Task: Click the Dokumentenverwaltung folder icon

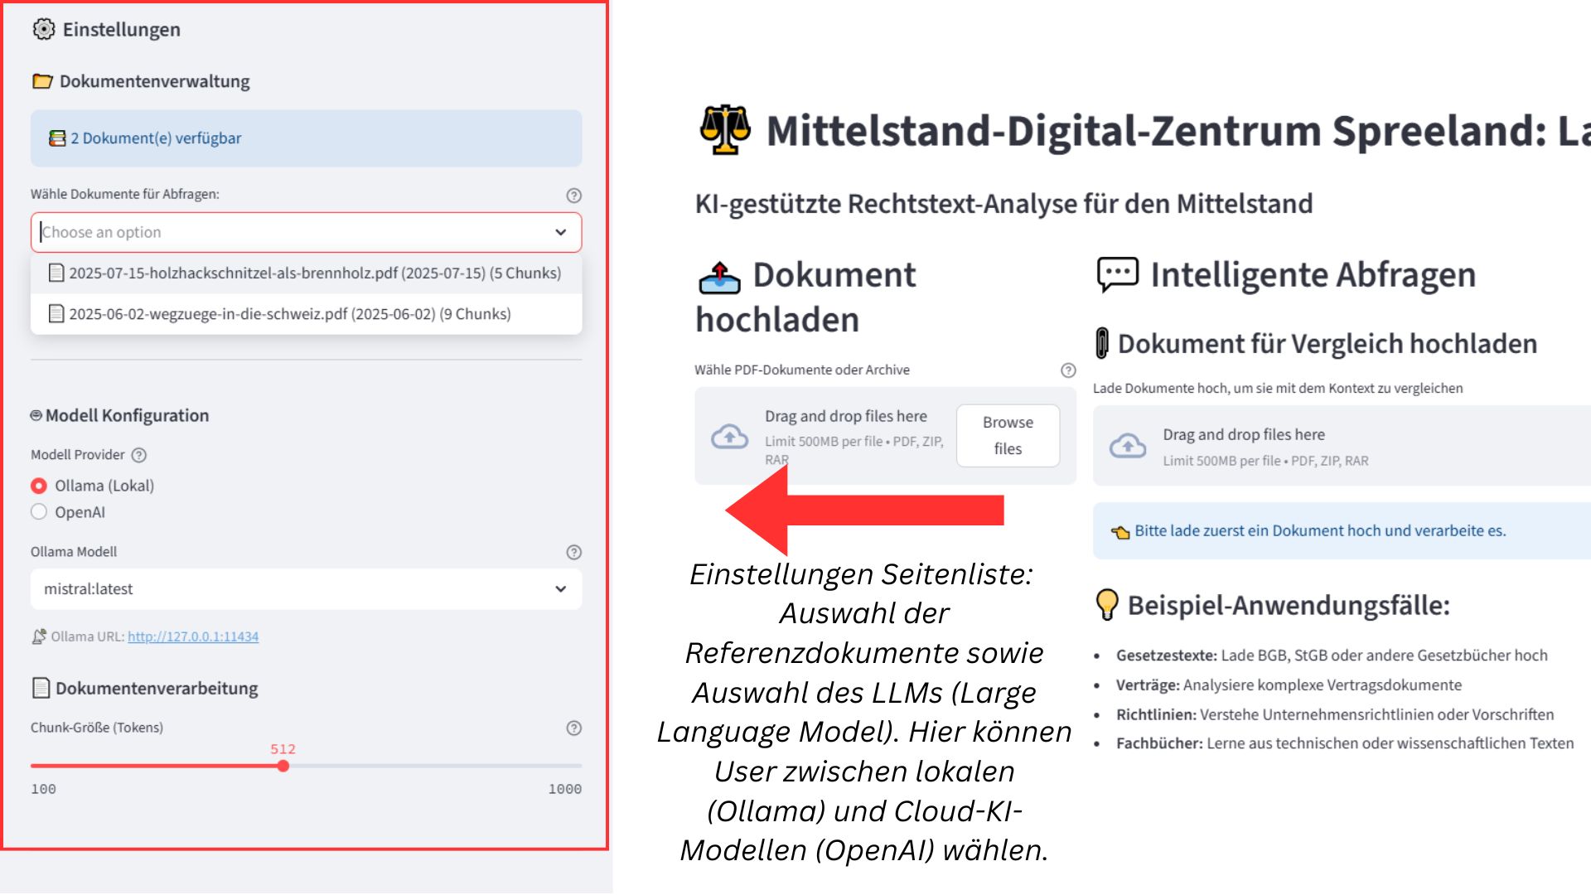Action: point(42,81)
